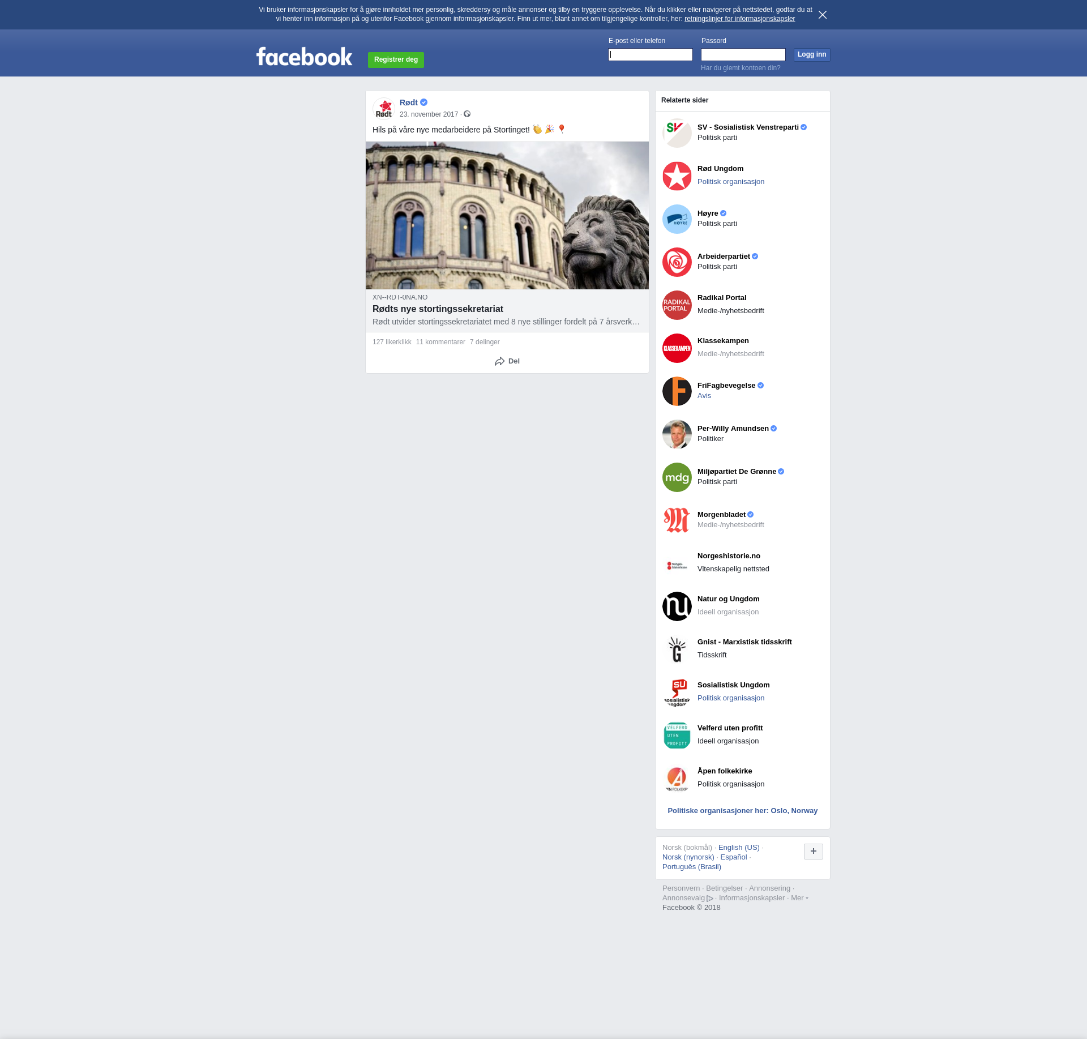Open Høyre page logo
This screenshot has width=1087, height=1039.
677,219
